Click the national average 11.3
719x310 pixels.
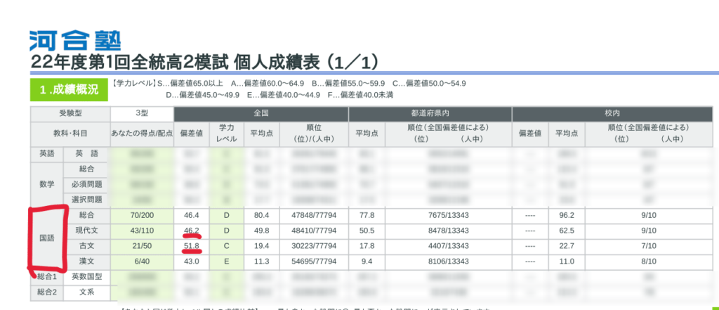(261, 261)
